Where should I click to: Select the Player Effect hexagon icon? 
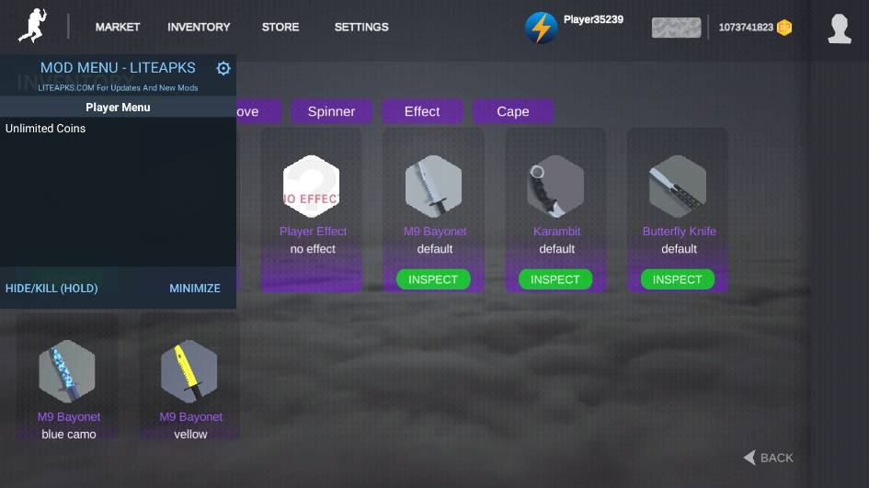[312, 187]
